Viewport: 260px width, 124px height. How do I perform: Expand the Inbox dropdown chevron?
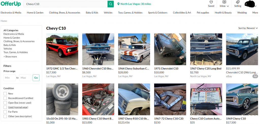[x=228, y=6]
